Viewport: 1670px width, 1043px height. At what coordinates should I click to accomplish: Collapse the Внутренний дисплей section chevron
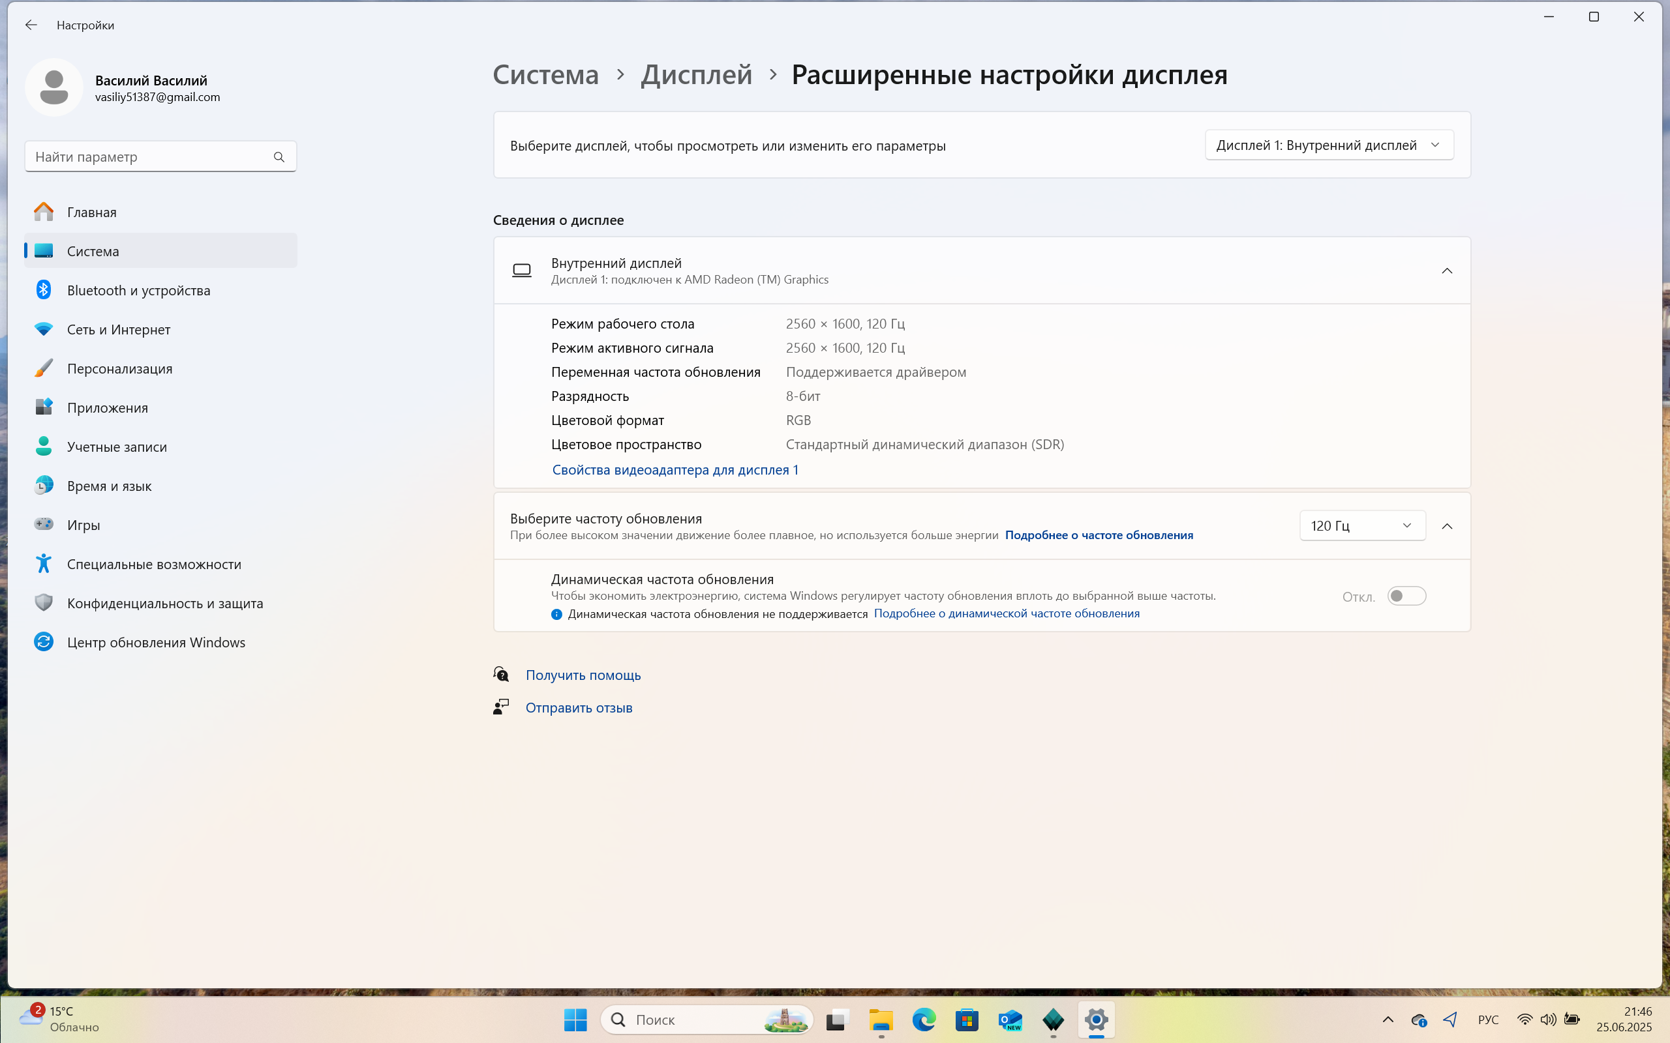1447,271
